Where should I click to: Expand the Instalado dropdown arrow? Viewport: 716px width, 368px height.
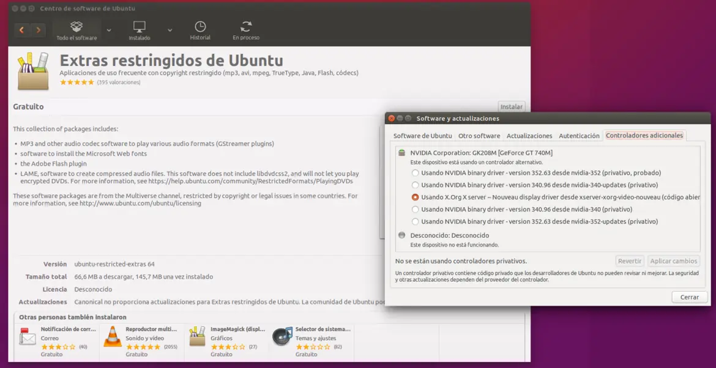[x=170, y=30]
